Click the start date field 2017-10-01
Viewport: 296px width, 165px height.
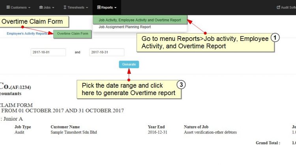48,52
